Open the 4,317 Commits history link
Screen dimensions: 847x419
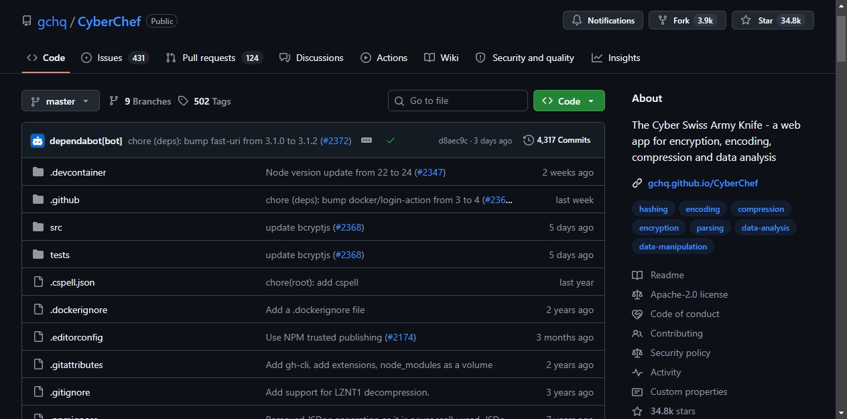click(x=558, y=140)
